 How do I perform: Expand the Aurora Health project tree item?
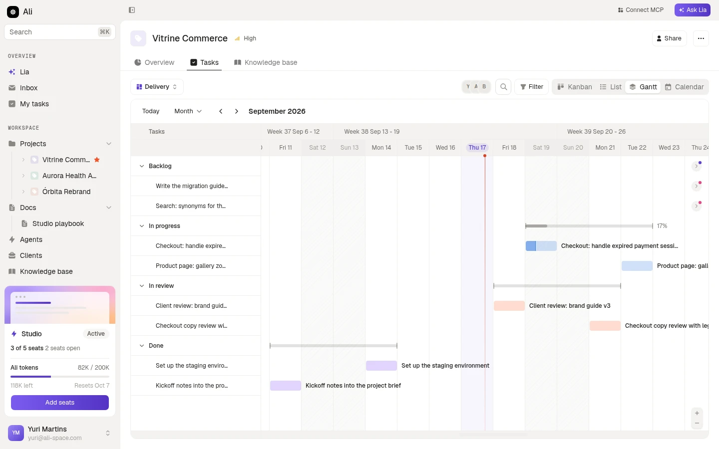coord(23,176)
